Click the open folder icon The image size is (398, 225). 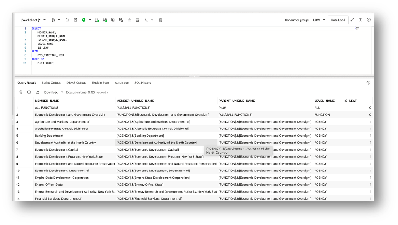pyautogui.click(x=67, y=20)
